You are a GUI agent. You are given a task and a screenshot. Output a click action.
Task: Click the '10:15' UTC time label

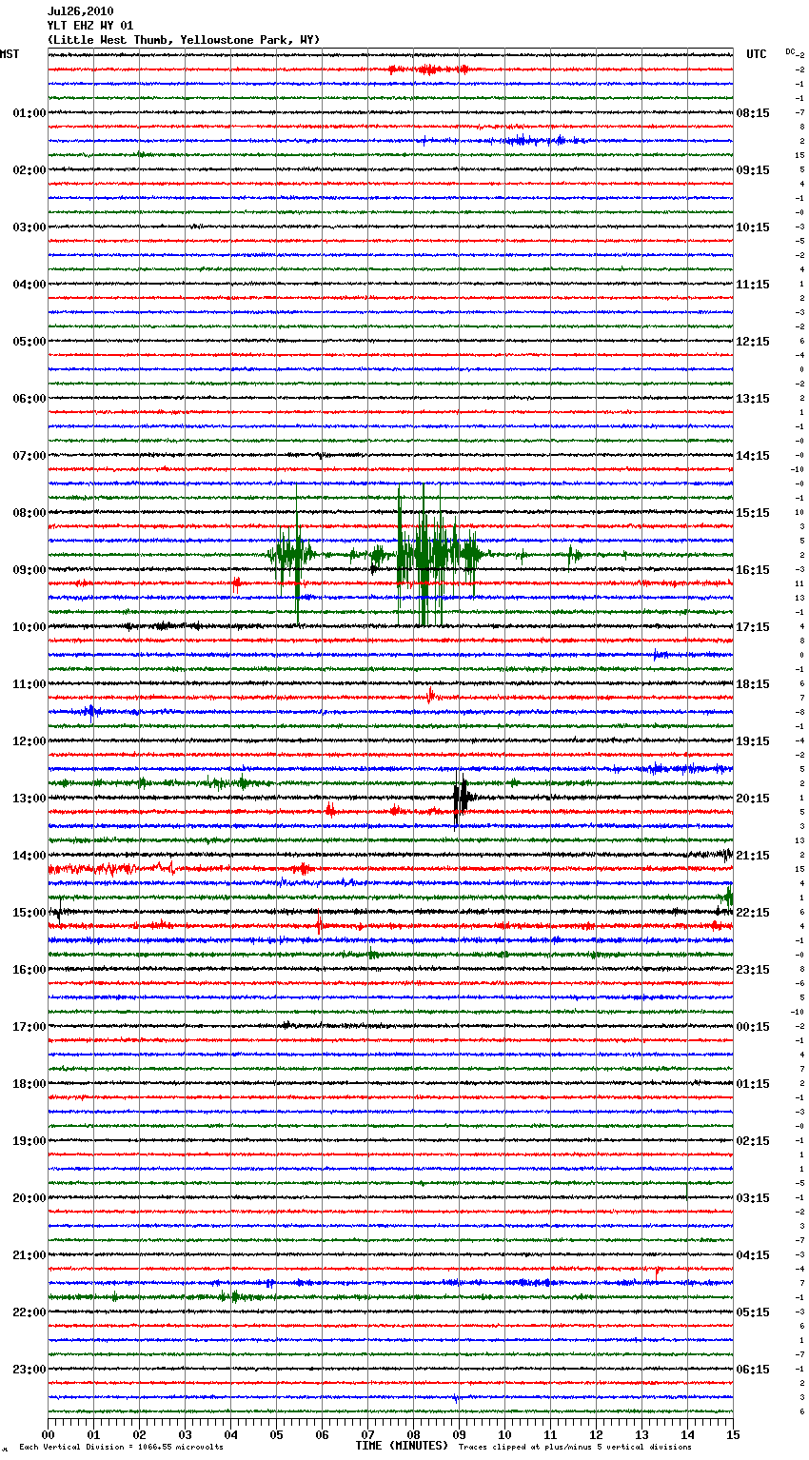pos(753,227)
